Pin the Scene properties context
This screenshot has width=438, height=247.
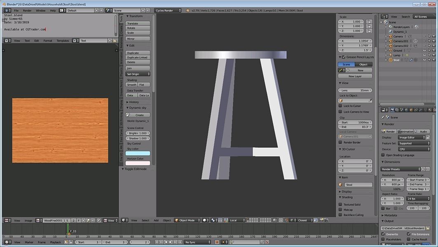click(x=383, y=117)
